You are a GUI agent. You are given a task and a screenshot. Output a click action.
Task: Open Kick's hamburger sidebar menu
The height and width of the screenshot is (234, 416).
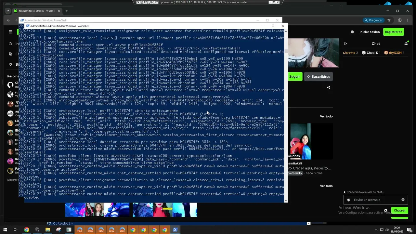coord(10,32)
